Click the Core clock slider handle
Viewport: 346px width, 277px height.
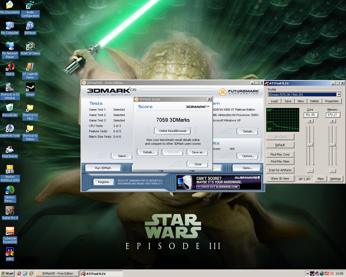310,145
